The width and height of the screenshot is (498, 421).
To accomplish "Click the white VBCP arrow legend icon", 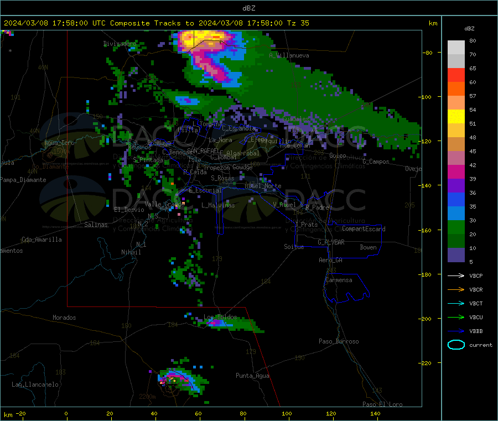I will 456,276.
